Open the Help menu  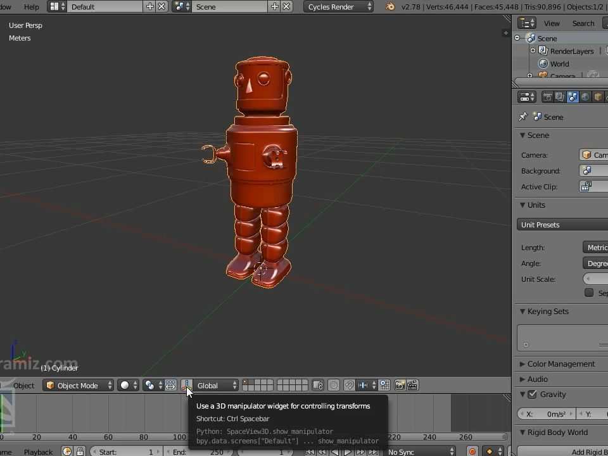(32, 7)
